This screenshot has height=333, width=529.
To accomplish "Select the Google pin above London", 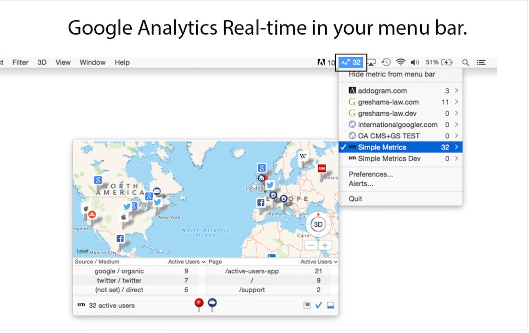I will [262, 168].
